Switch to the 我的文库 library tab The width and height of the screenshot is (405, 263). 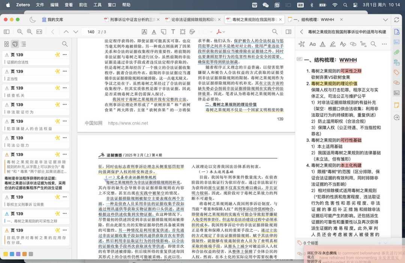53,20
